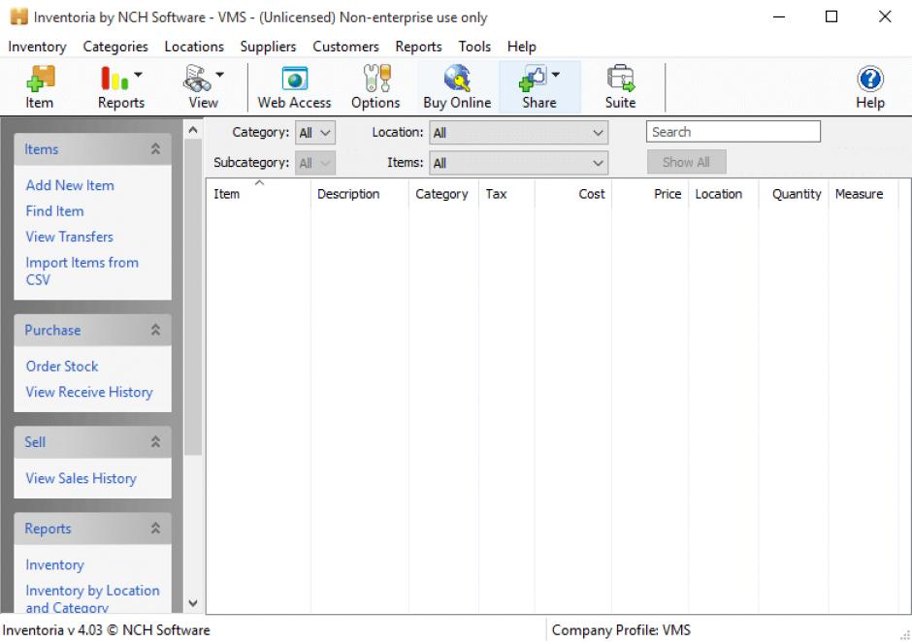Sort by the Category column header

tap(443, 194)
